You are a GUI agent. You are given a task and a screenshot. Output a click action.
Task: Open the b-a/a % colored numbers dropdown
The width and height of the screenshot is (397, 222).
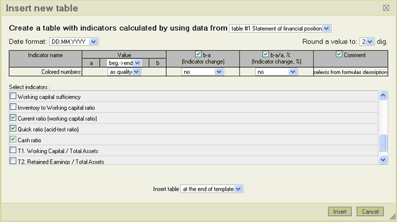click(276, 72)
